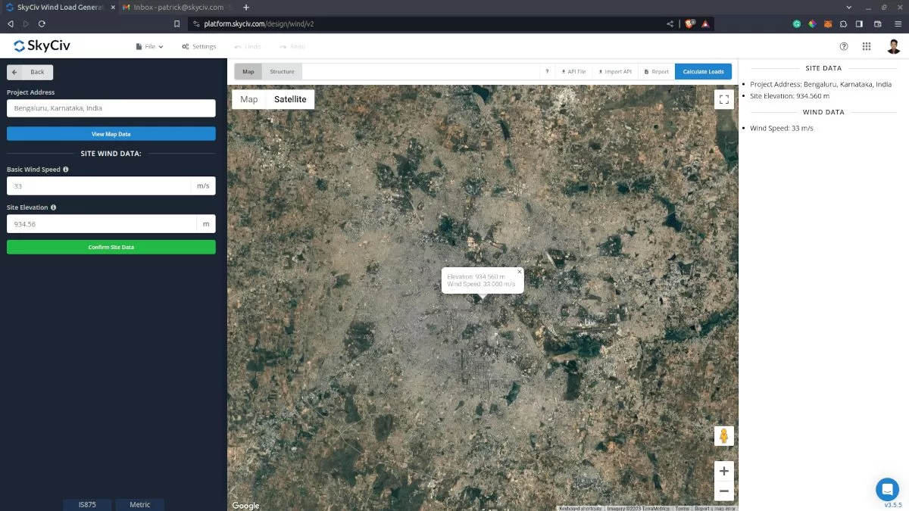Open the IS875 design code selector

(x=87, y=504)
